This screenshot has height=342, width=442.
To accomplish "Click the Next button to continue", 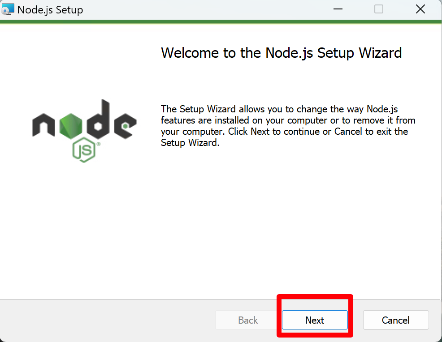I will pyautogui.click(x=315, y=320).
